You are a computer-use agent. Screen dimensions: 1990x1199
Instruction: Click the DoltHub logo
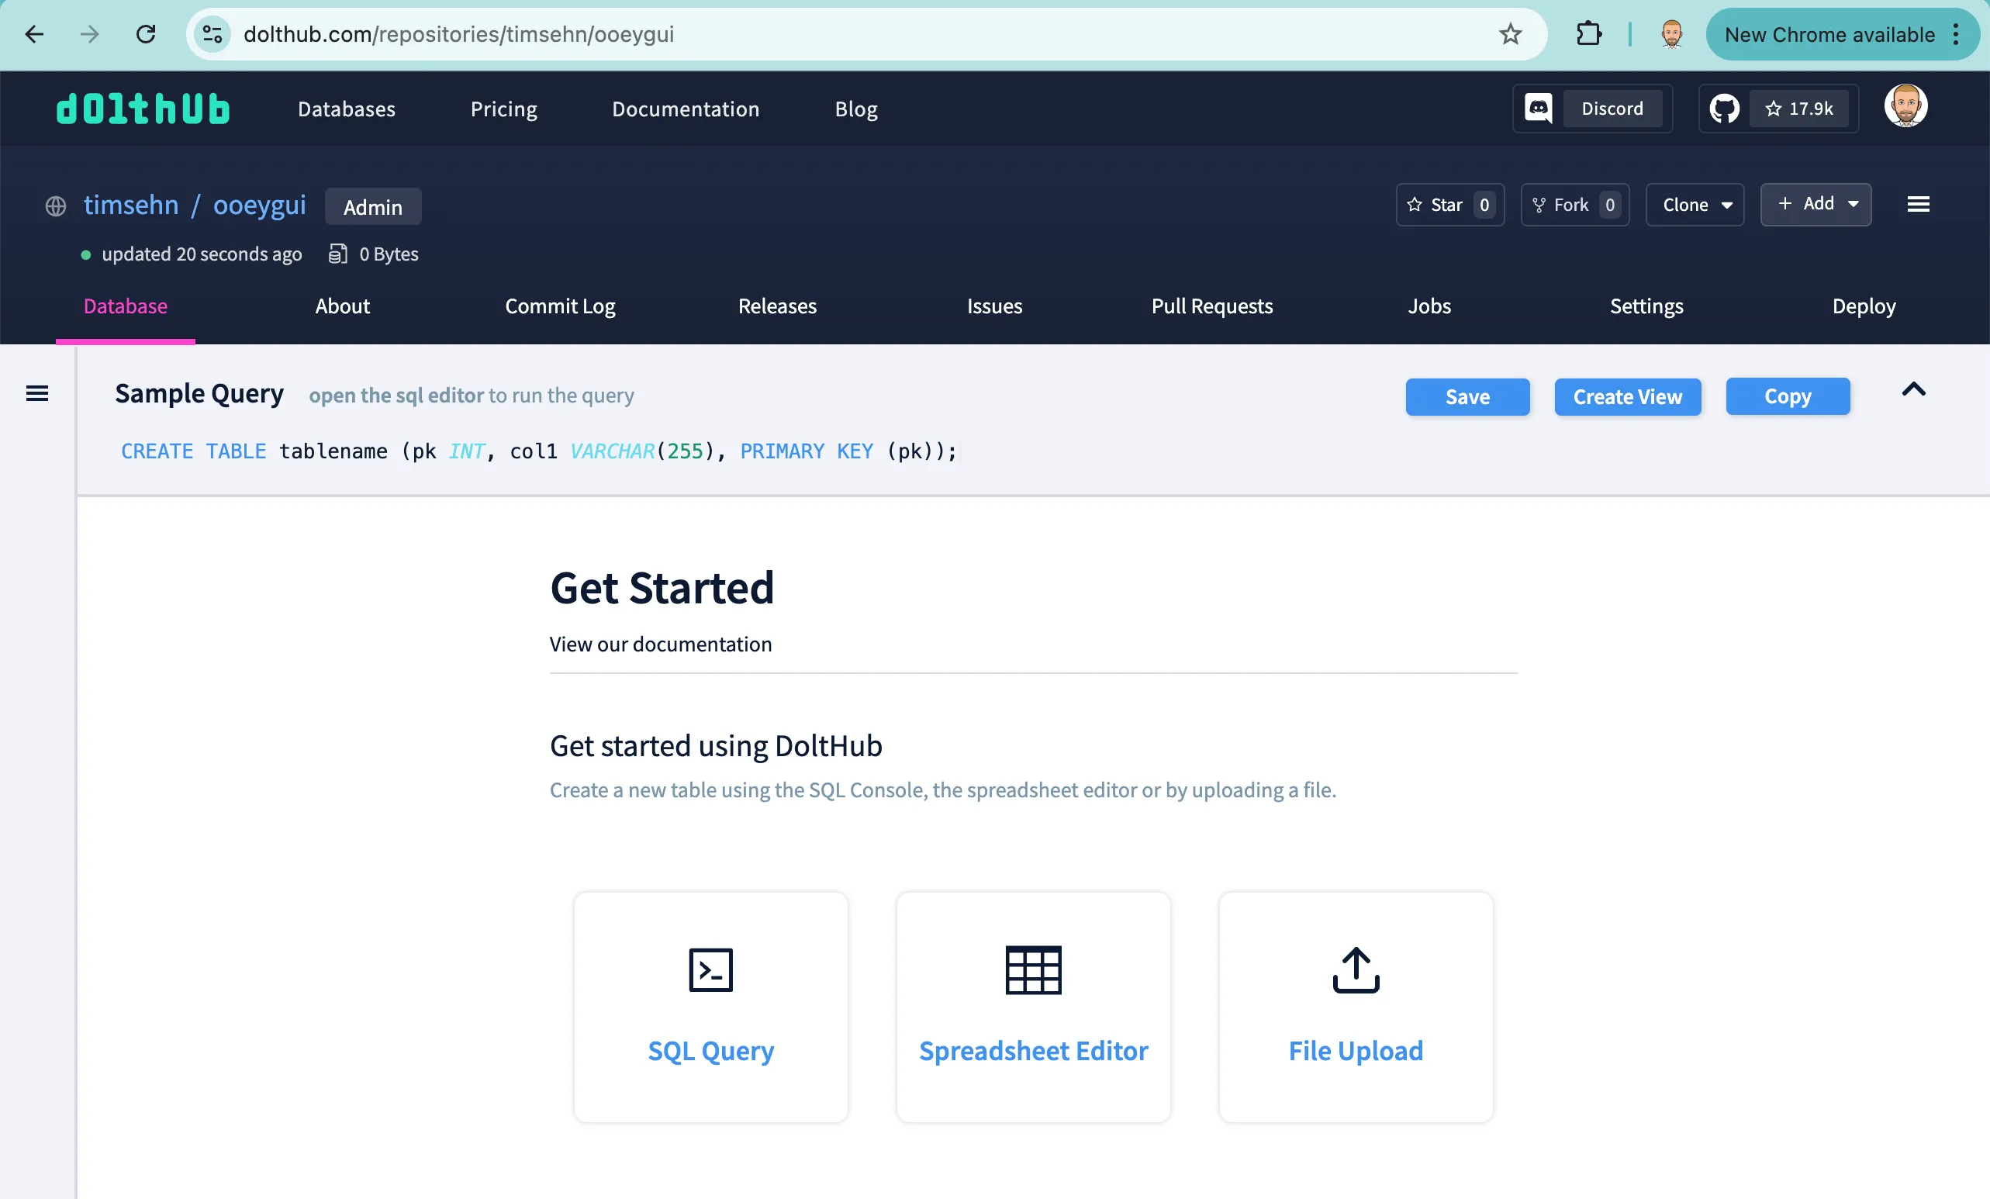142,109
